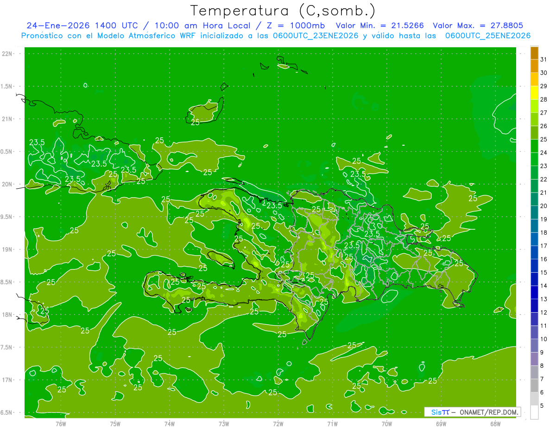
Task: Click the "73W" longitude axis label
Action: (x=224, y=424)
